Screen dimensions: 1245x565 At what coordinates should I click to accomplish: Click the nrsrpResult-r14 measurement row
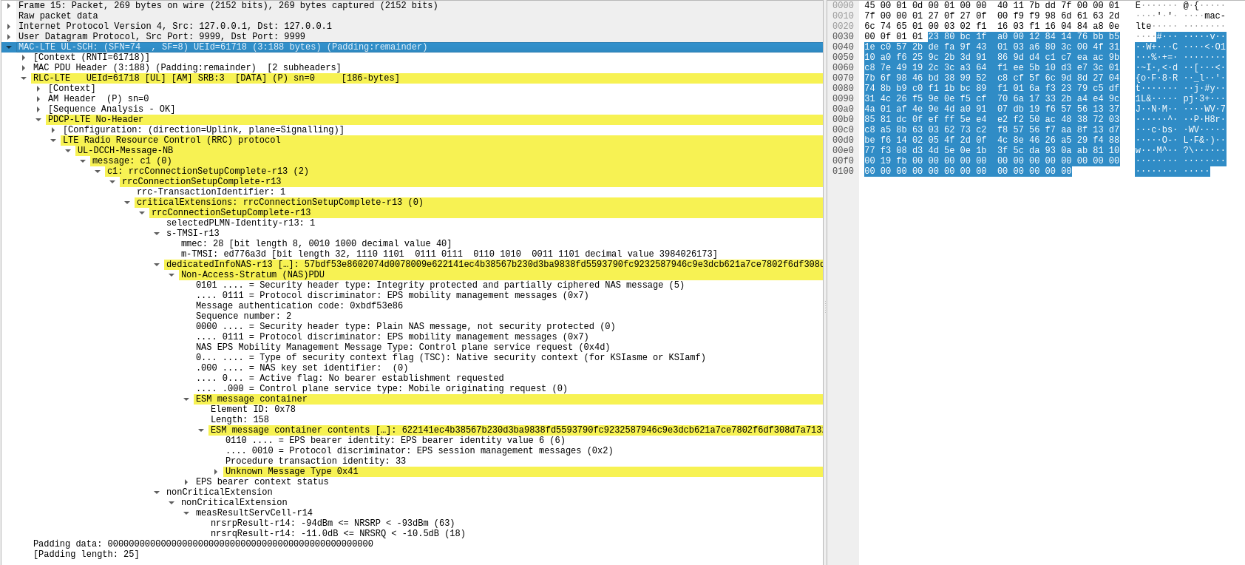(x=332, y=524)
